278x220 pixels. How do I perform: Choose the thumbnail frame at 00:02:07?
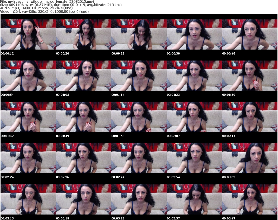pos(194,117)
